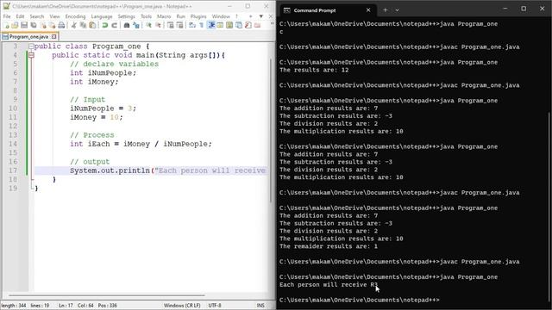Click the green Undo arrow icon
The height and width of the screenshot is (310, 552).
[104, 25]
